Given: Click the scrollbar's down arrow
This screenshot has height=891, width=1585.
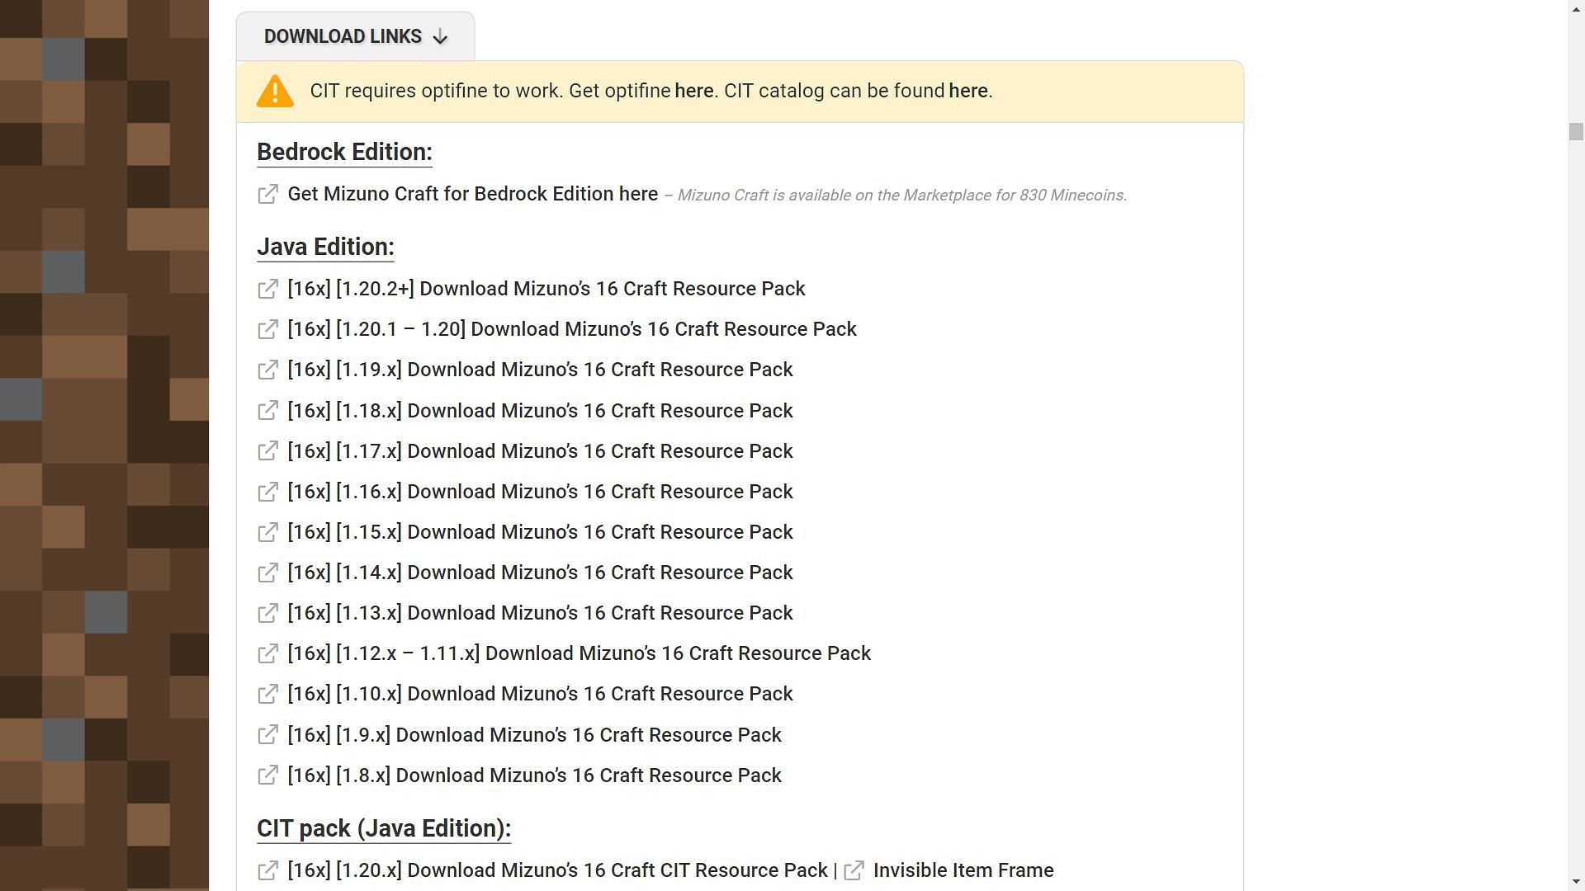Looking at the screenshot, I should tap(1576, 882).
